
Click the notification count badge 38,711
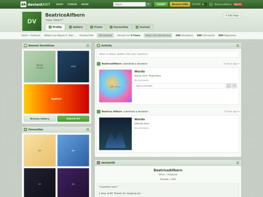click(238, 4)
